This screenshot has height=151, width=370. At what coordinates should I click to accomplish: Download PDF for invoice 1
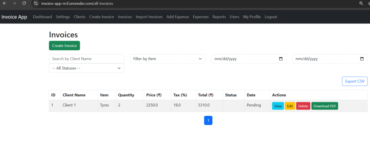[x=325, y=106]
